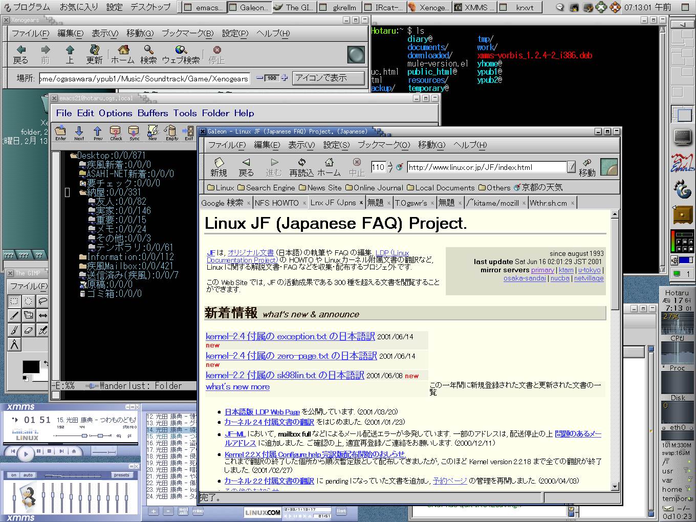Reload the Nautilus folder view (更新)
Viewport: 696px width, 522px height.
click(94, 54)
